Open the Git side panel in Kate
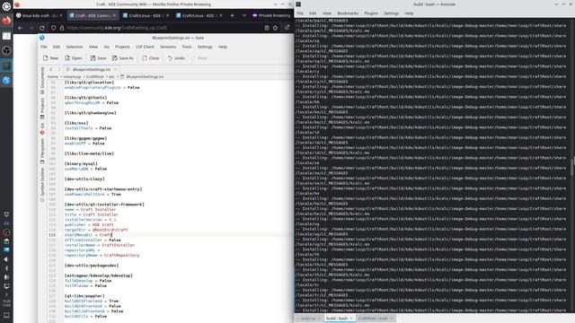575x323 pixels. [x=42, y=129]
